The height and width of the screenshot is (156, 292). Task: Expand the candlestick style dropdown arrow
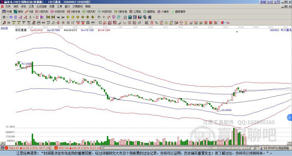coord(33,17)
